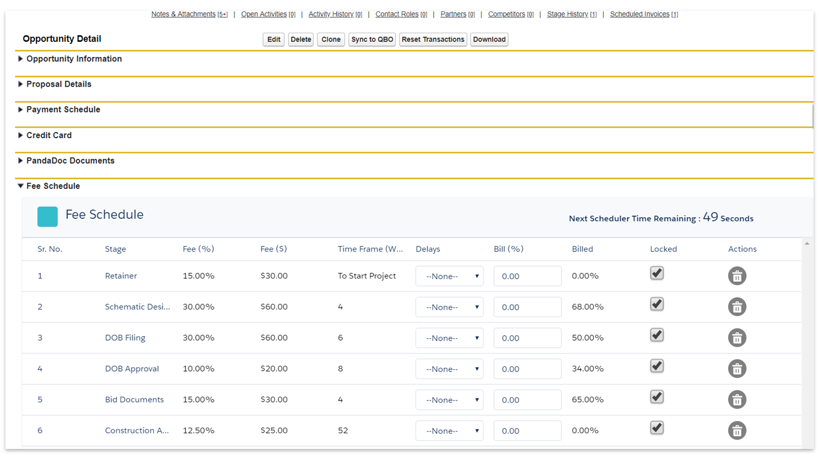
Task: Toggle Locked checkbox for Bid Documents
Action: tap(657, 397)
